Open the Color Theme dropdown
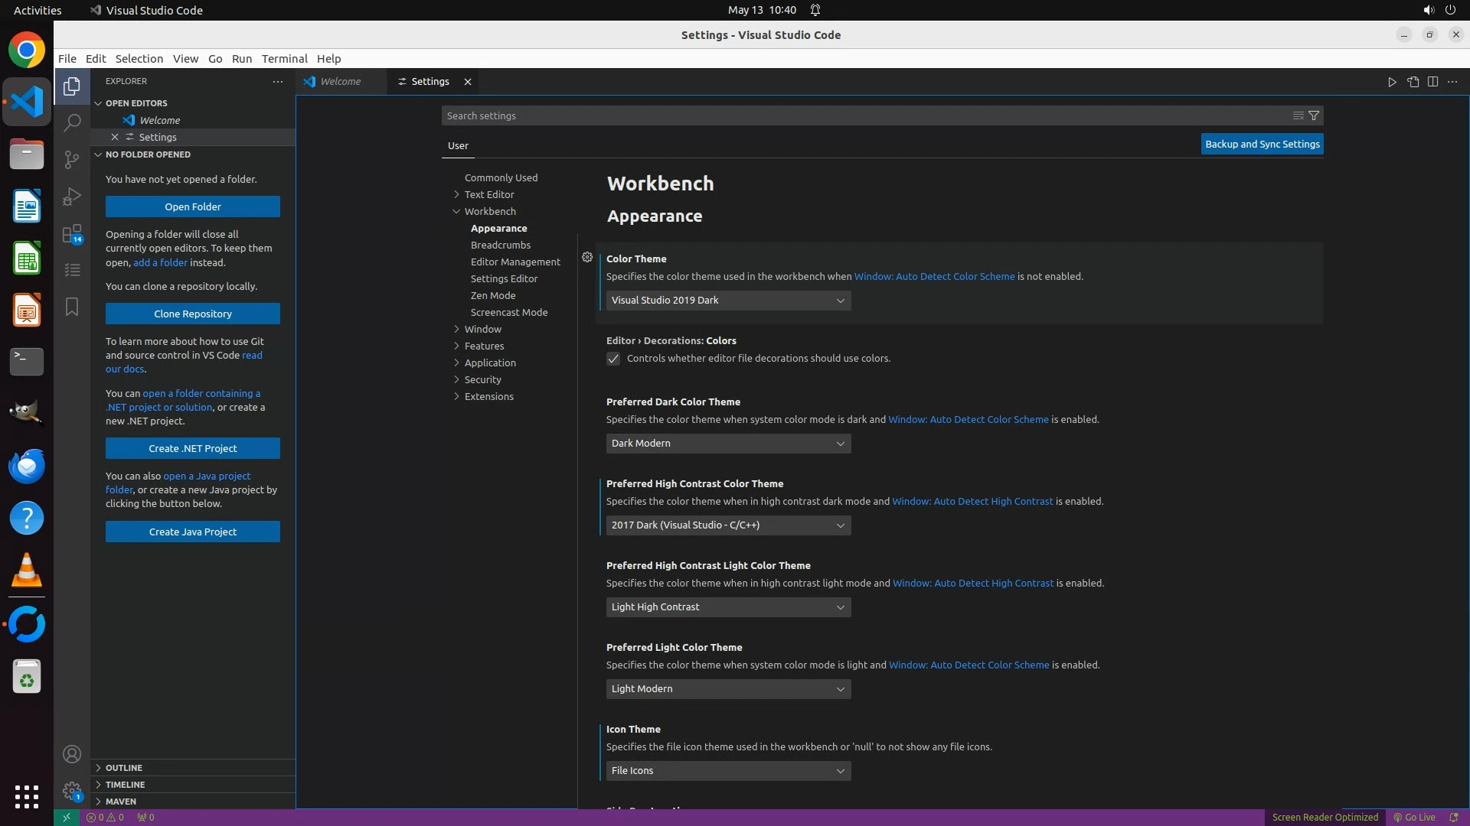This screenshot has width=1470, height=826. point(728,301)
